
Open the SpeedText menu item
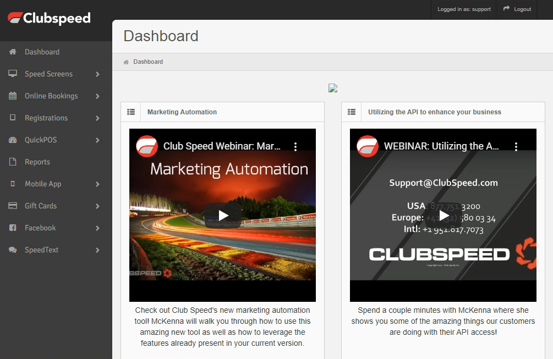(x=56, y=250)
